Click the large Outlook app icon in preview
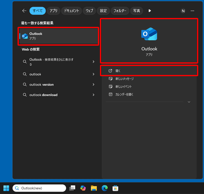 pyautogui.click(x=149, y=34)
